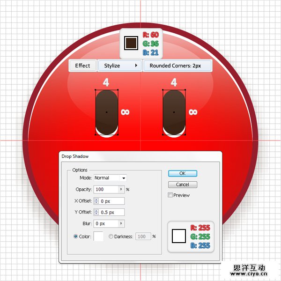Viewport: 281px width, 281px height.
Task: Click the dark brown fill swatch at top
Action: point(130,44)
